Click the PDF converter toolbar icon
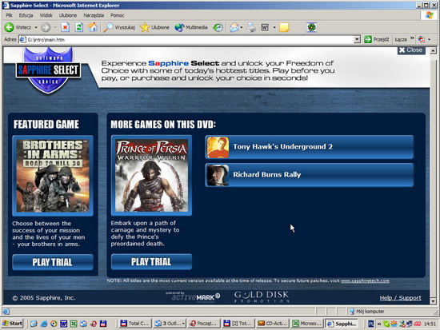The height and width of the screenshot is (330, 440). pos(421,39)
